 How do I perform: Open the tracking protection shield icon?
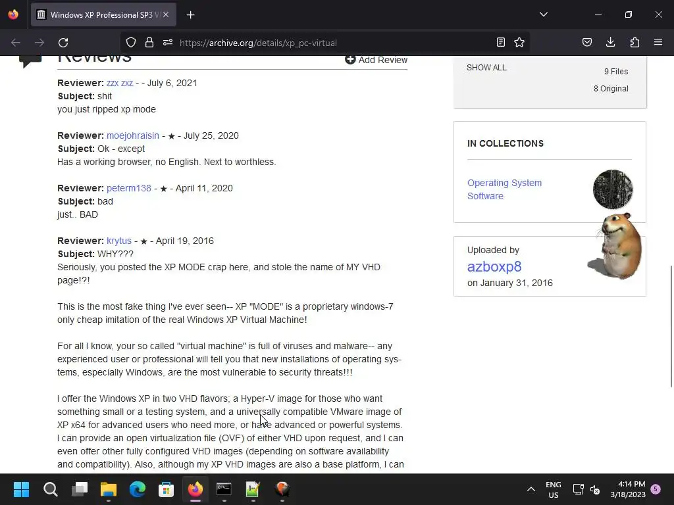click(x=131, y=43)
